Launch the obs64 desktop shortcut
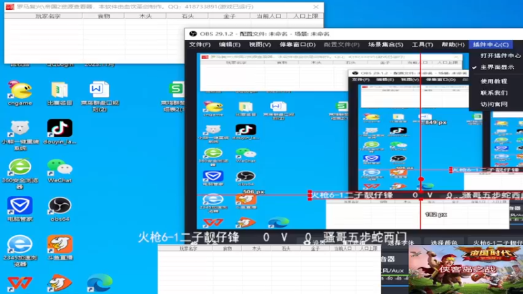This screenshot has width=523, height=294. (x=59, y=209)
